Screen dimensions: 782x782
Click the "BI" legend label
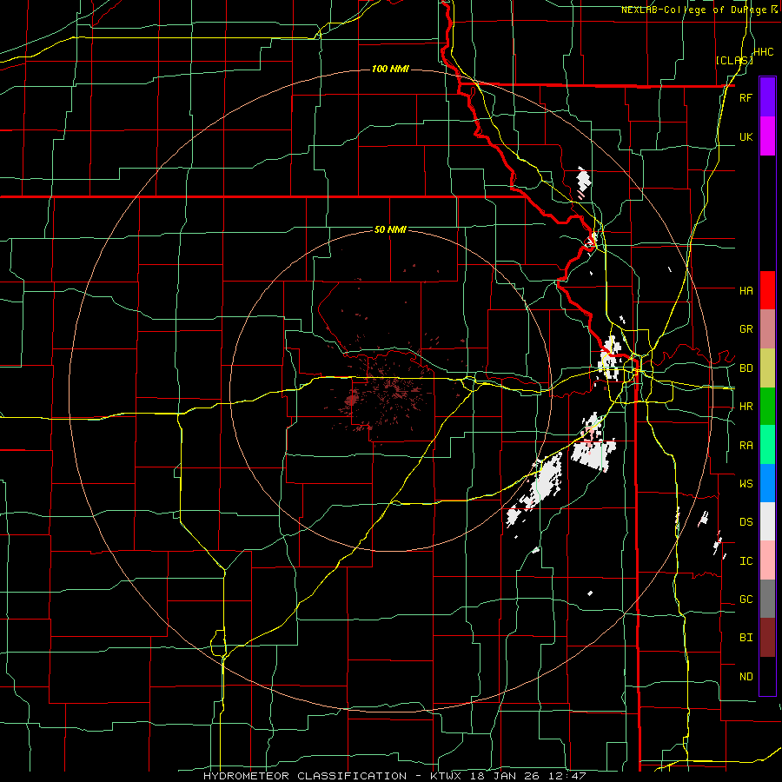746,638
